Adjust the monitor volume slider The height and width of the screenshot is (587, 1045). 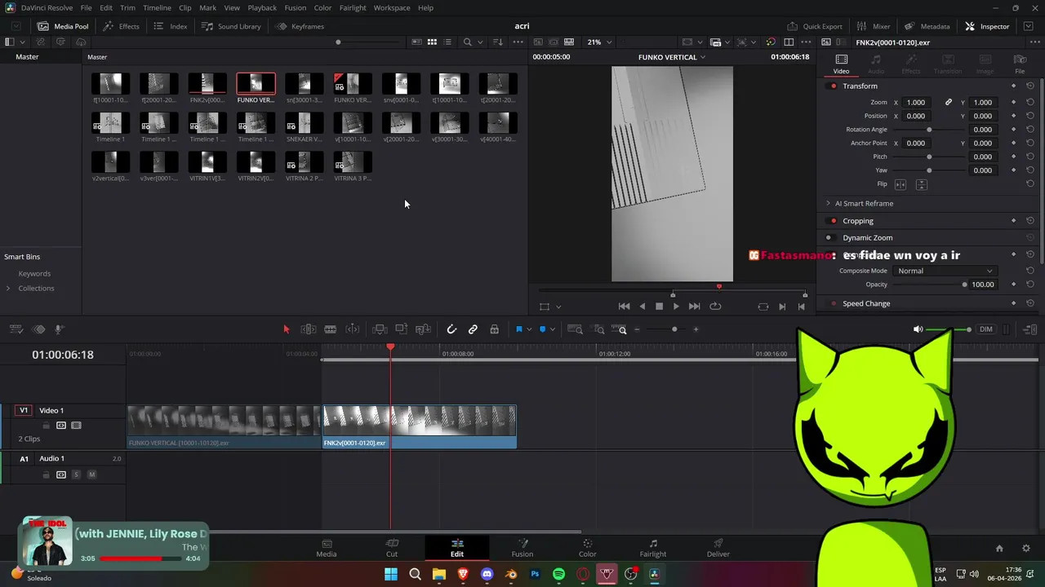tap(949, 329)
